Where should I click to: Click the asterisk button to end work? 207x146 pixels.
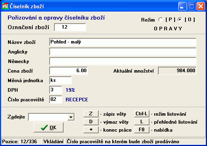click(91, 130)
